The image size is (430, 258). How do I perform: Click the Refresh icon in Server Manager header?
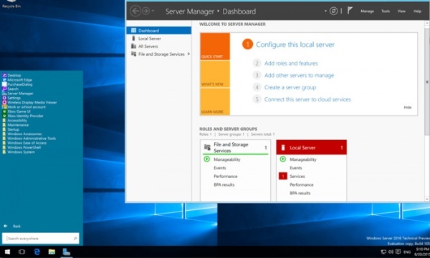(333, 11)
